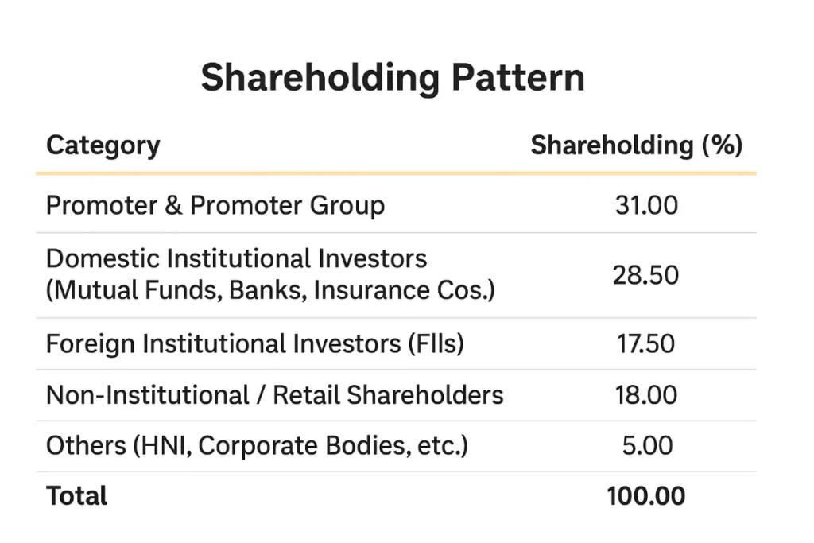Select the "Non-Institutional / Retail Shareholders" label
814x543 pixels.
pyautogui.click(x=275, y=395)
